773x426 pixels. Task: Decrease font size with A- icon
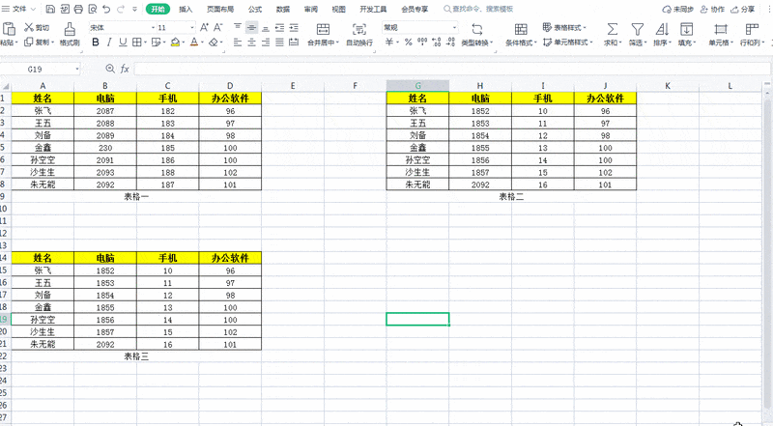click(218, 28)
